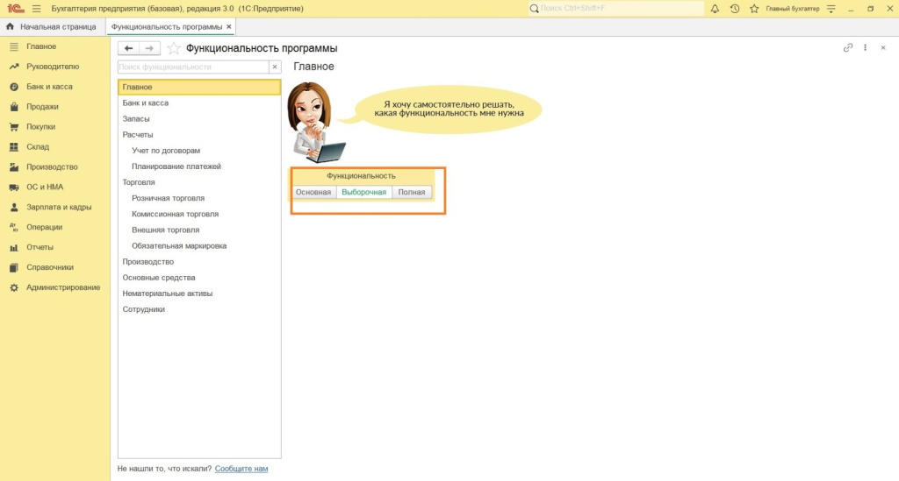Open the history clock icon
This screenshot has width=899, height=481.
(x=734, y=9)
